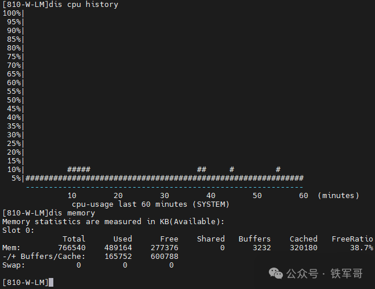Click the Cached value 320180

303,248
